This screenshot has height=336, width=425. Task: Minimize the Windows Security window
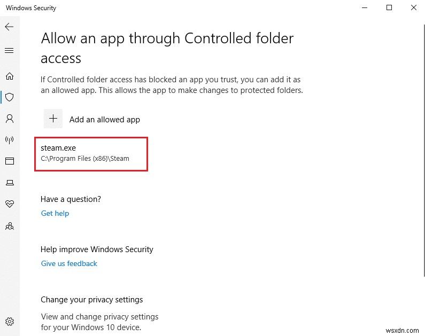click(x=365, y=8)
